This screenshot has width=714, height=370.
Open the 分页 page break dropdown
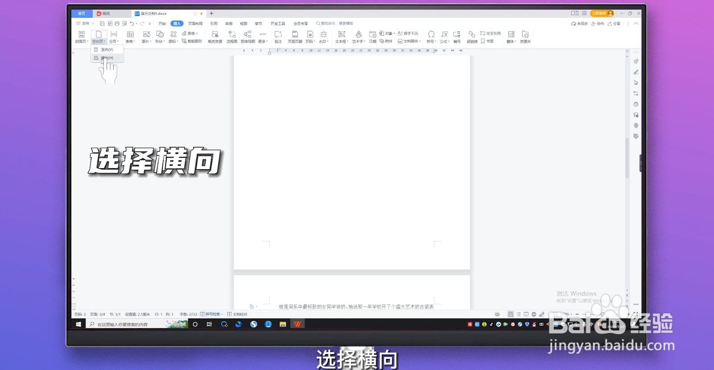[114, 37]
